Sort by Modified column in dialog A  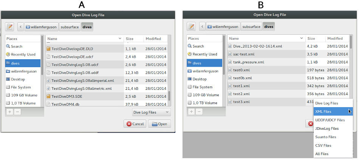point(155,39)
